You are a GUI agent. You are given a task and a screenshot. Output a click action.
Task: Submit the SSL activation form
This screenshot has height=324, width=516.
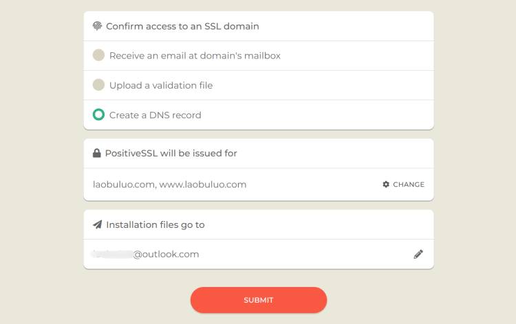[259, 300]
